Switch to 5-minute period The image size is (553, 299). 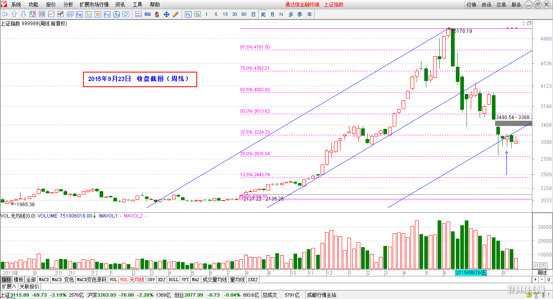tap(216, 14)
